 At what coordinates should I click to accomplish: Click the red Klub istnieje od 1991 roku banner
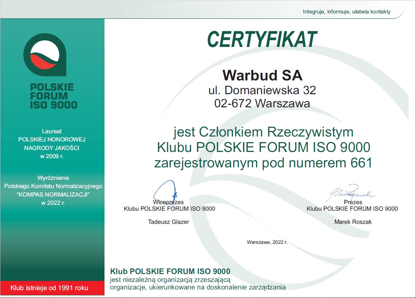pyautogui.click(x=52, y=288)
